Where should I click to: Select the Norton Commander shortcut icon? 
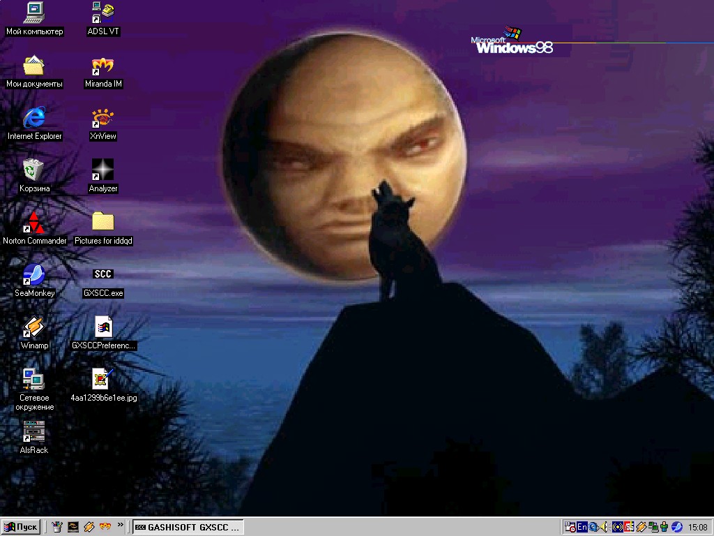pyautogui.click(x=34, y=223)
